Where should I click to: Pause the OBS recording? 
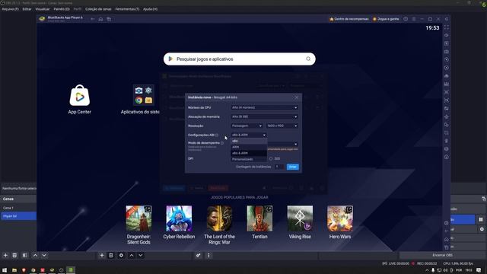481,219
